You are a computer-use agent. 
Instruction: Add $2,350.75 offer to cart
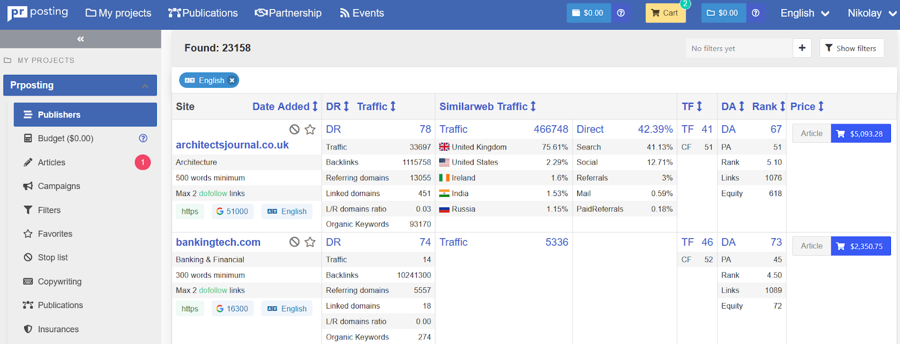[x=861, y=246]
